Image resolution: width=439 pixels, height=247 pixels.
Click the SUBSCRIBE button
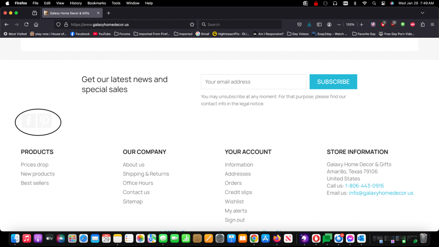point(333,82)
